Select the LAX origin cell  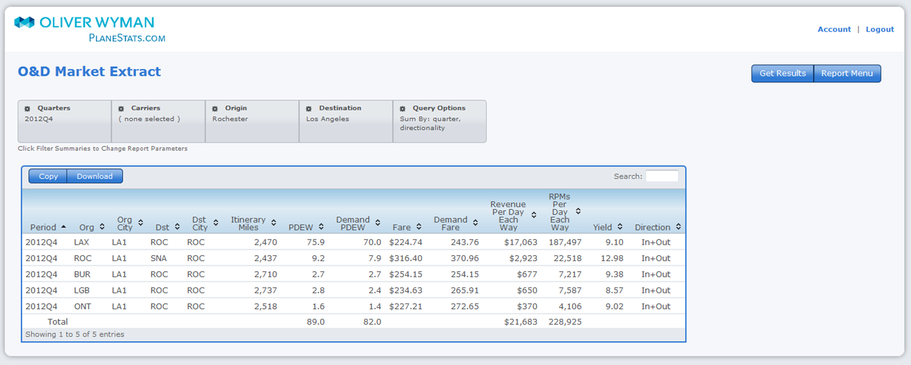tap(82, 242)
